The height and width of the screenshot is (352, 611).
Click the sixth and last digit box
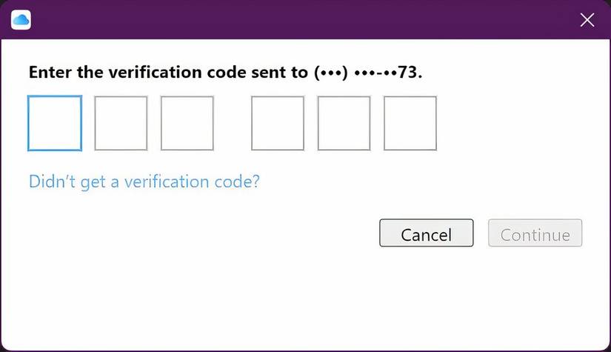point(410,123)
